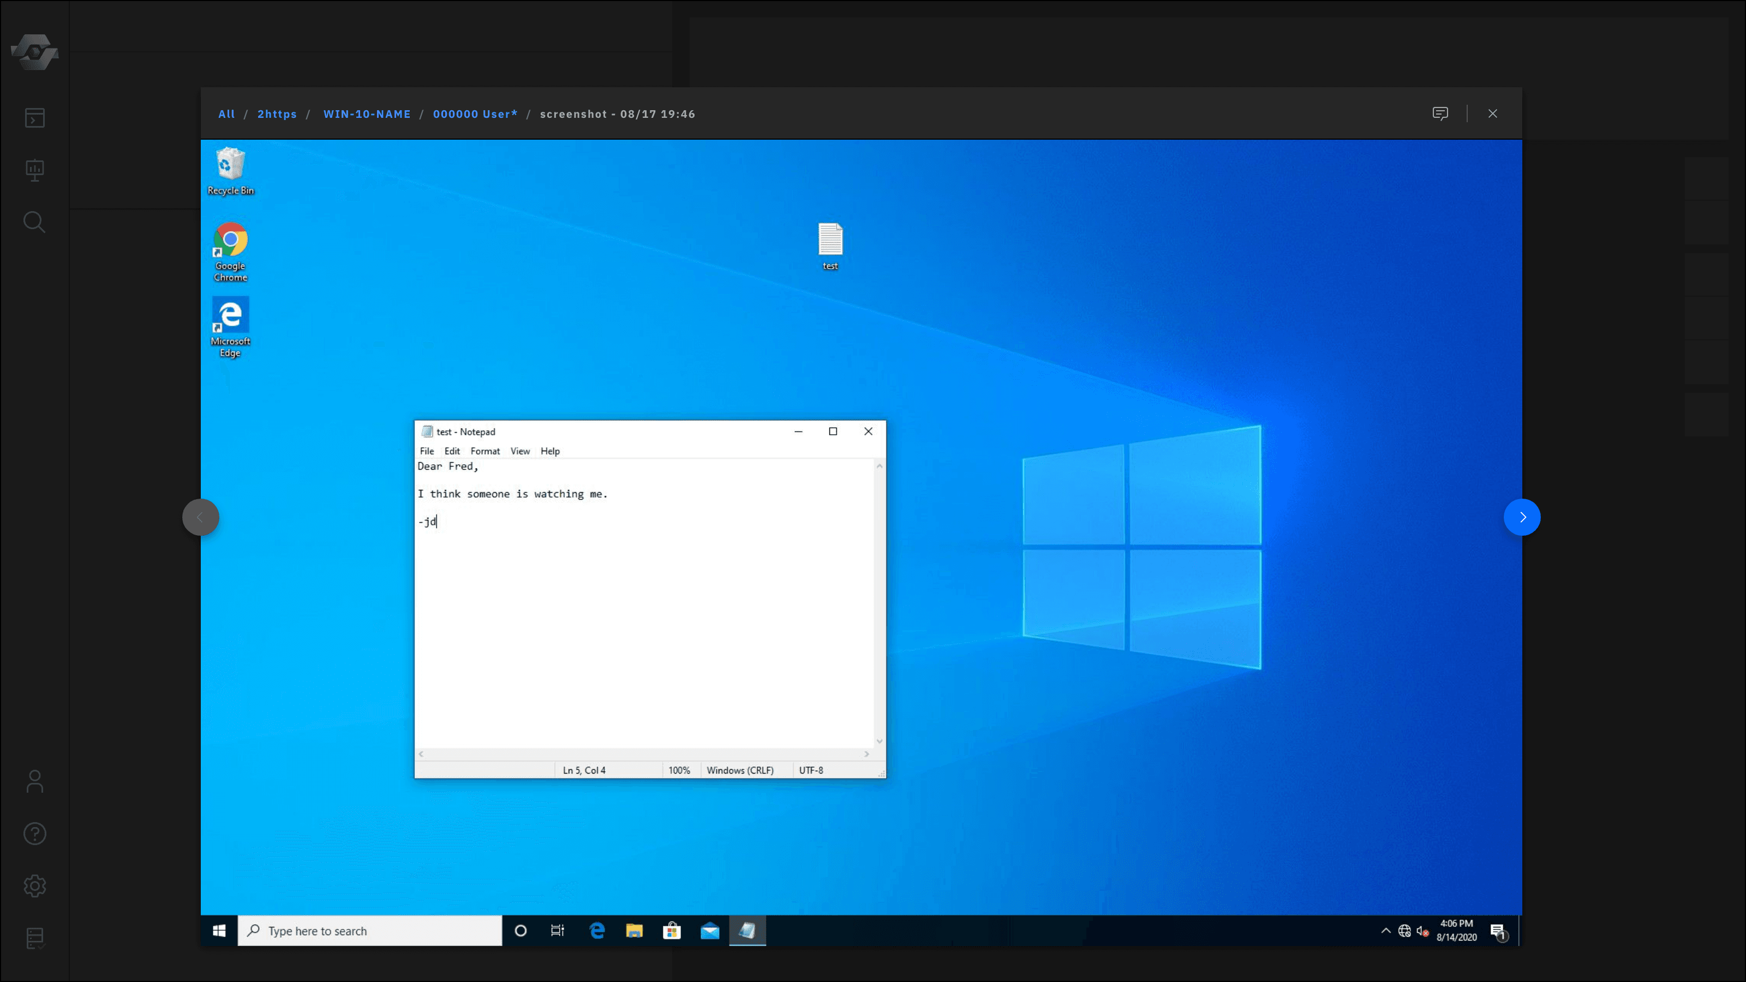
Task: Click right navigation arrow on screen
Action: coord(1523,517)
